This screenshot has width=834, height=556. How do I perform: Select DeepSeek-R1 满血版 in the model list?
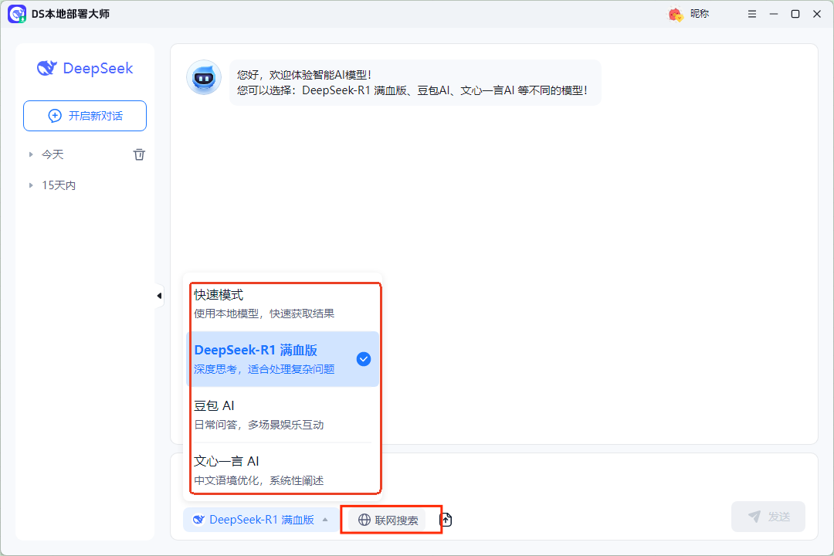[x=283, y=359]
